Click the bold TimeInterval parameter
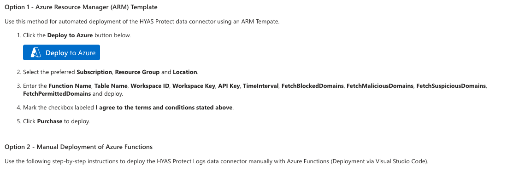Screen dimensions: 519x178 (260, 86)
